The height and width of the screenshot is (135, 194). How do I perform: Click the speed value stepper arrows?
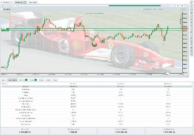coord(188,9)
